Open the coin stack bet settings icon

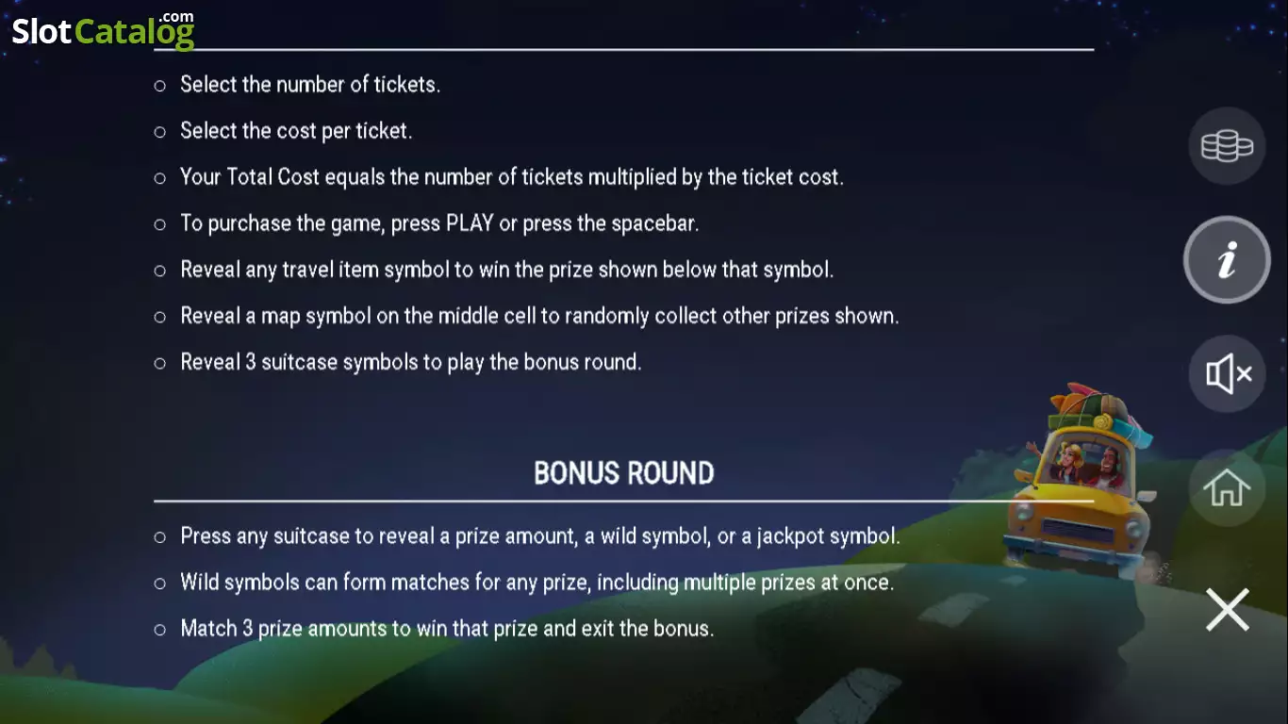pos(1227,146)
